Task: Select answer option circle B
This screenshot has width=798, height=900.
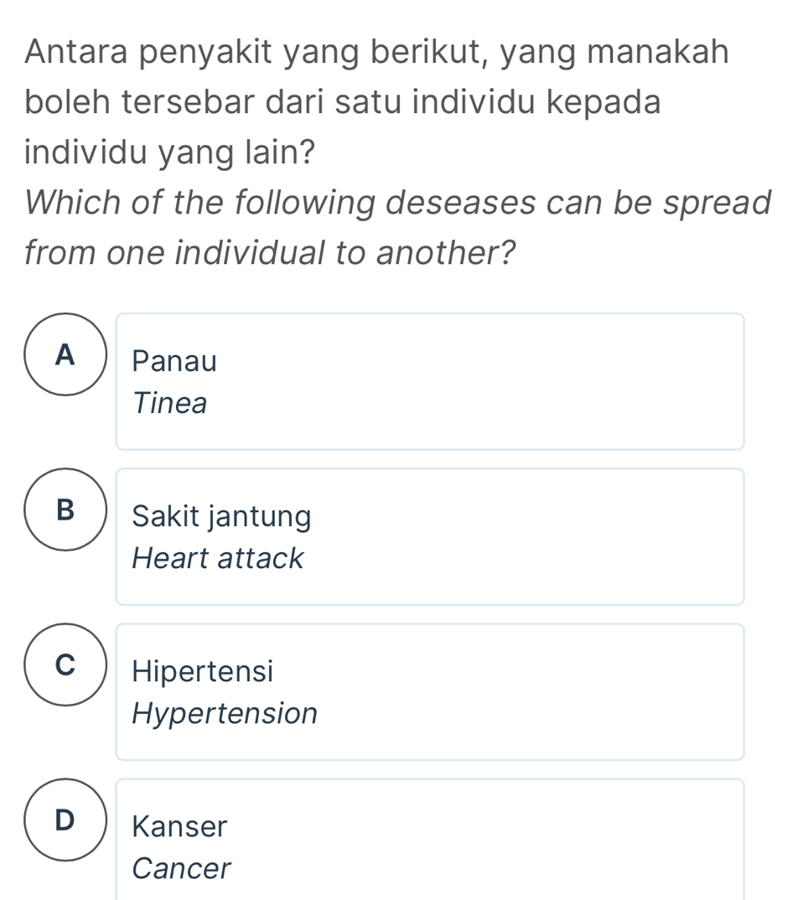Action: tap(65, 509)
